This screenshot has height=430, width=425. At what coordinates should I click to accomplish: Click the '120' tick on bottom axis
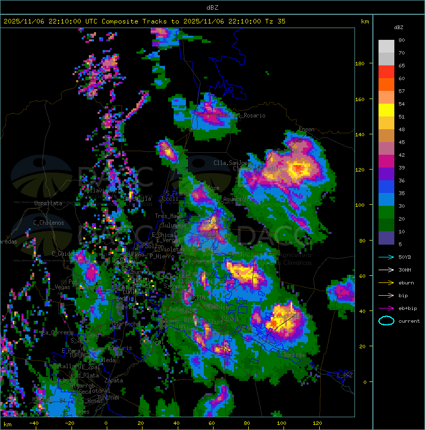(x=317, y=423)
